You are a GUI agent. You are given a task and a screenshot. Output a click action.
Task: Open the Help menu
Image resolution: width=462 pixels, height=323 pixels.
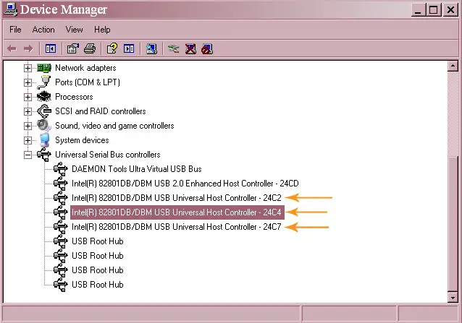pyautogui.click(x=102, y=30)
